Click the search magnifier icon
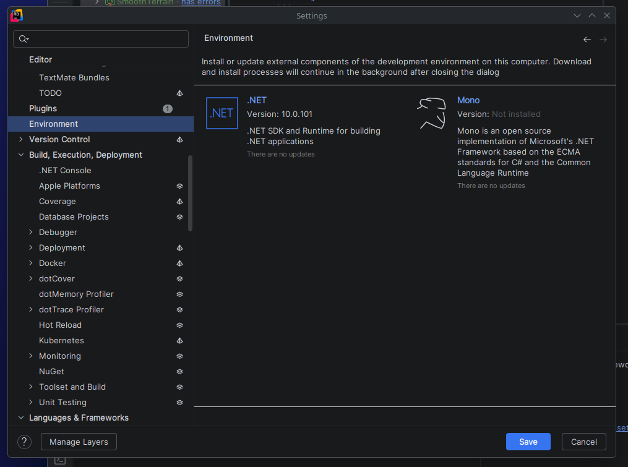The height and width of the screenshot is (467, 628). click(24, 39)
